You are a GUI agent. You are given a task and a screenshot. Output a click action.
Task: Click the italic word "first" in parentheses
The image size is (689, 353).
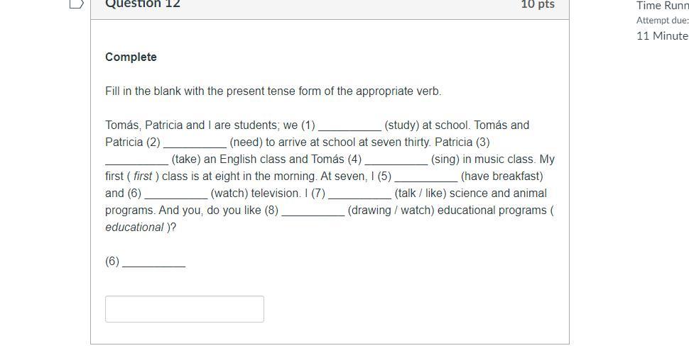click(143, 176)
